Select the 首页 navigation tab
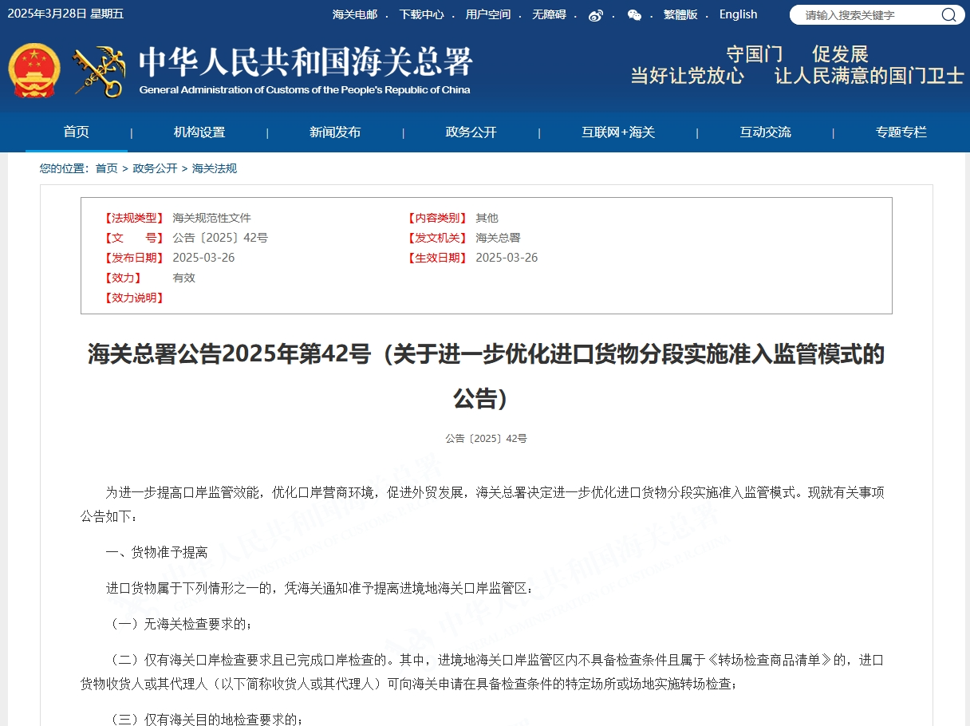The image size is (970, 726). [x=77, y=132]
